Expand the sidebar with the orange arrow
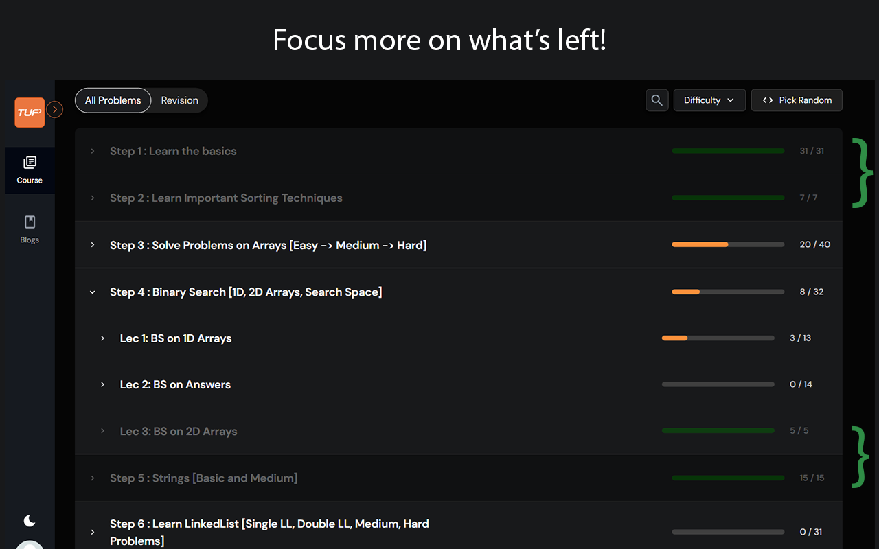Viewport: 879px width, 549px height. point(55,110)
